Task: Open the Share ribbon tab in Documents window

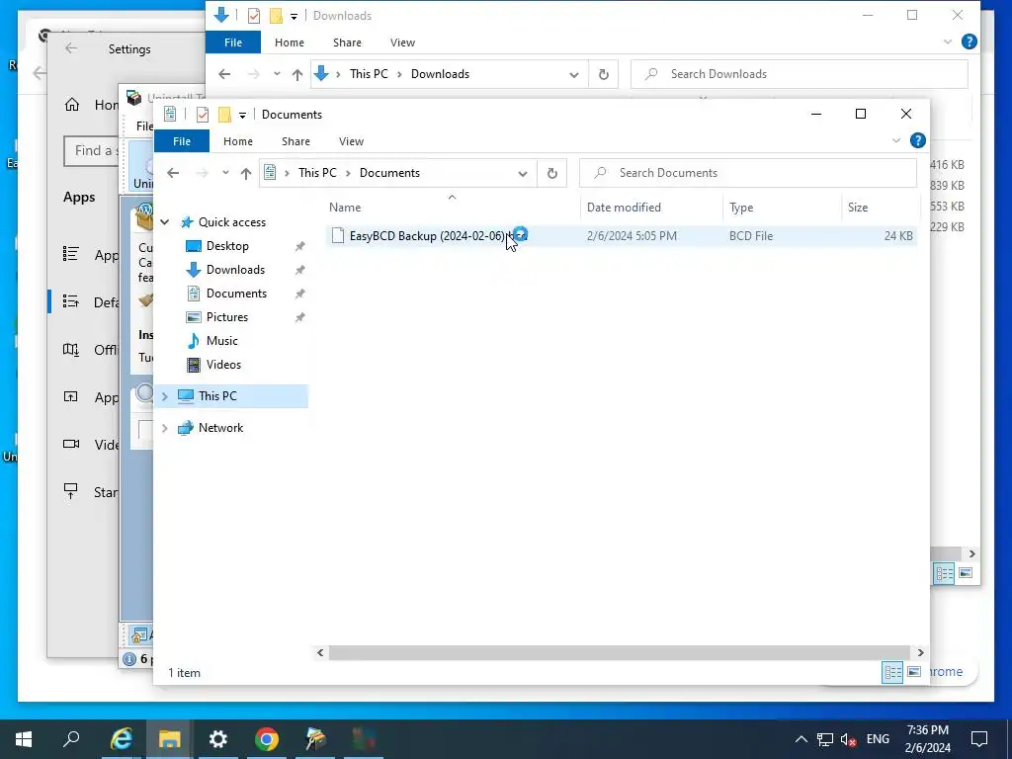Action: tap(295, 141)
